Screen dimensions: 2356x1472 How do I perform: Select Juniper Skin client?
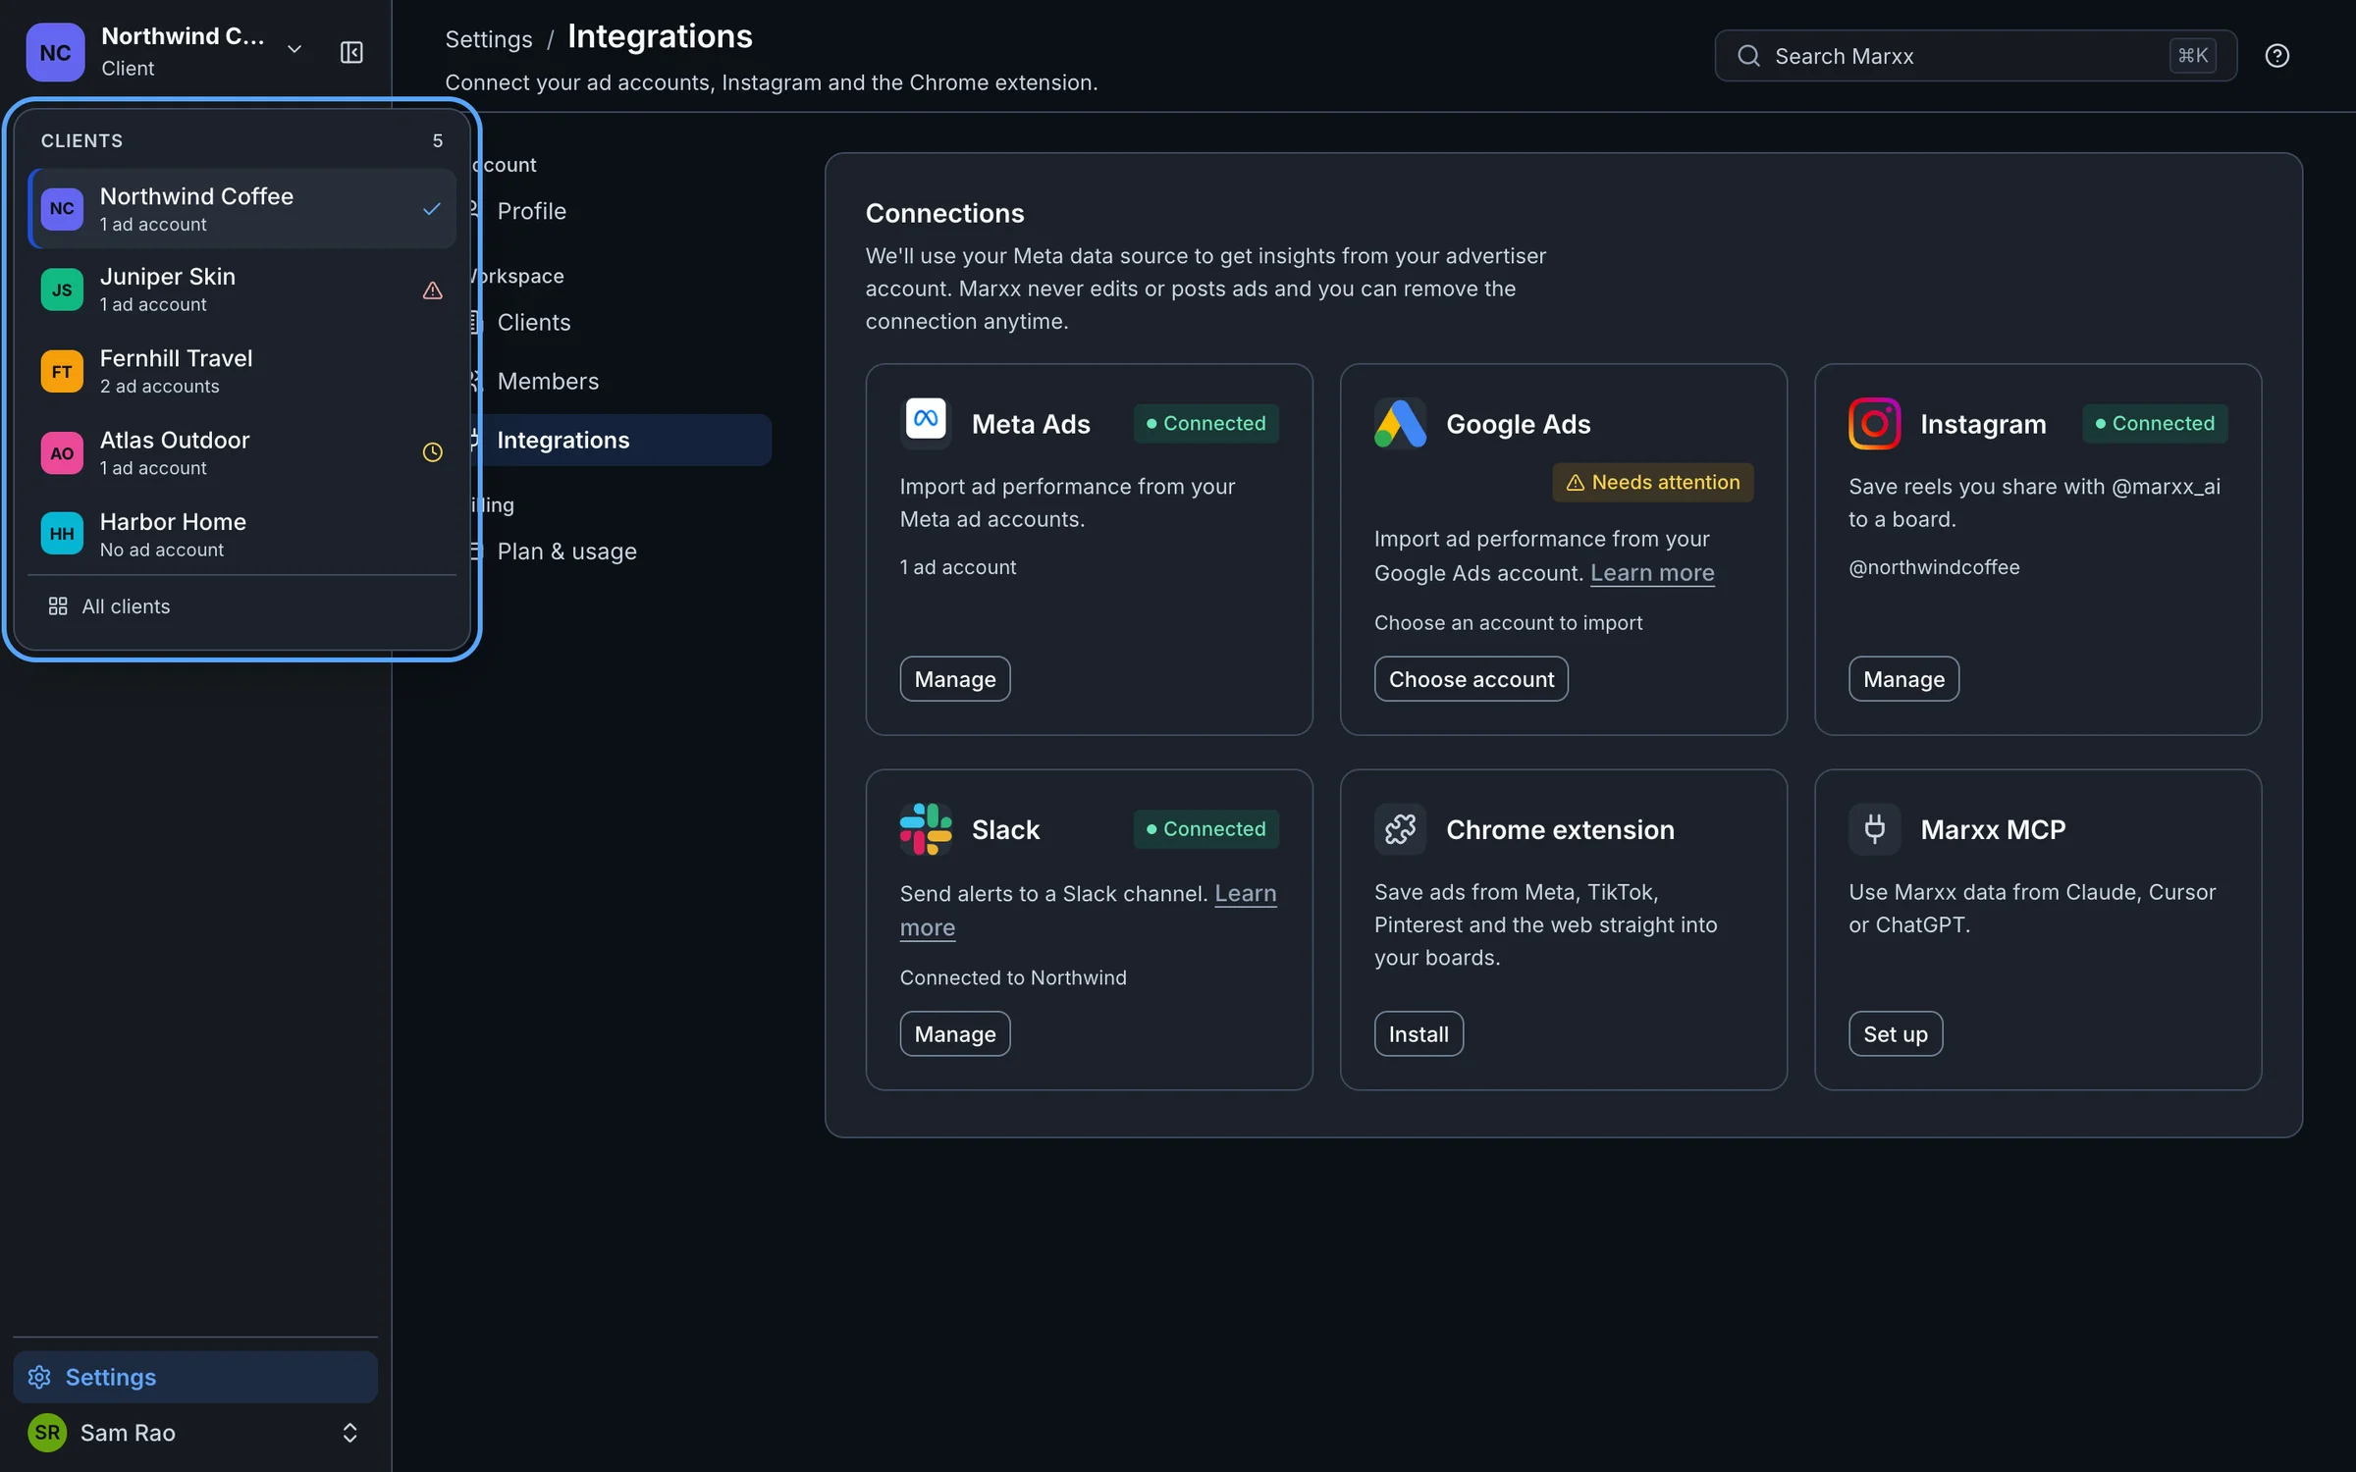pos(242,289)
